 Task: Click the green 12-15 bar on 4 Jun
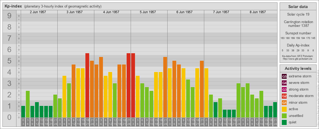[x=115, y=101]
